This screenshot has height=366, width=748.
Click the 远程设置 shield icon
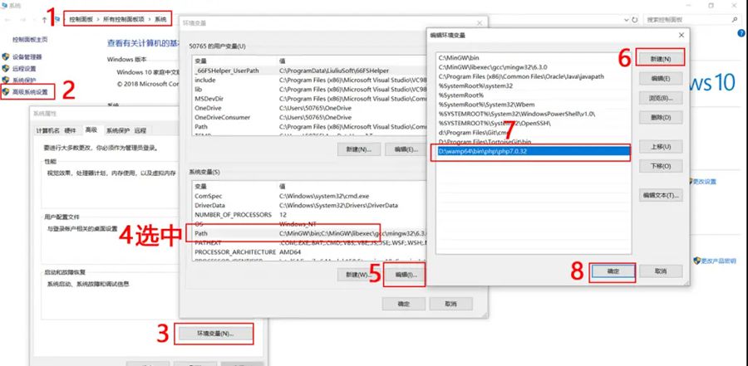point(7,69)
